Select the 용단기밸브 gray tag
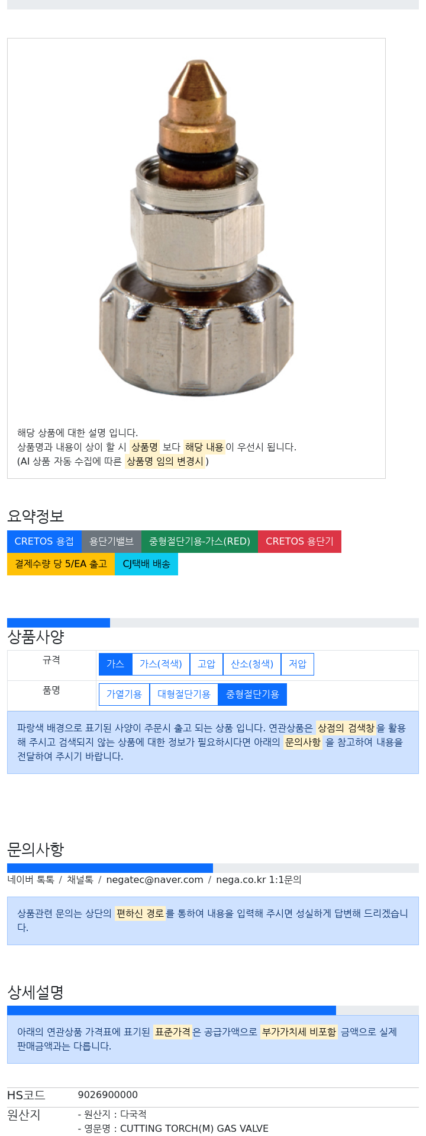 (x=111, y=542)
